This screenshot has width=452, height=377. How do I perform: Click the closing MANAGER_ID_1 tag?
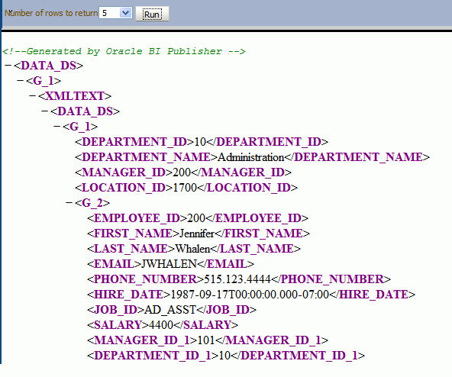click(272, 340)
